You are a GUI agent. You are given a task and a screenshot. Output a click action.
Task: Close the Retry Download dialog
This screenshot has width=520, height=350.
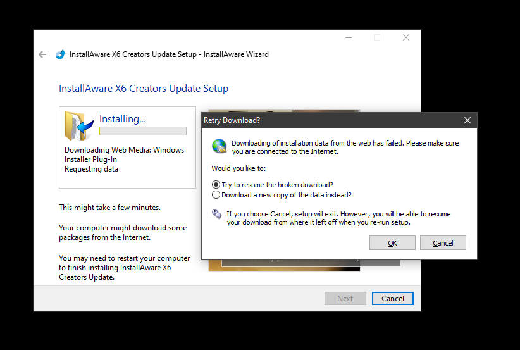click(467, 120)
